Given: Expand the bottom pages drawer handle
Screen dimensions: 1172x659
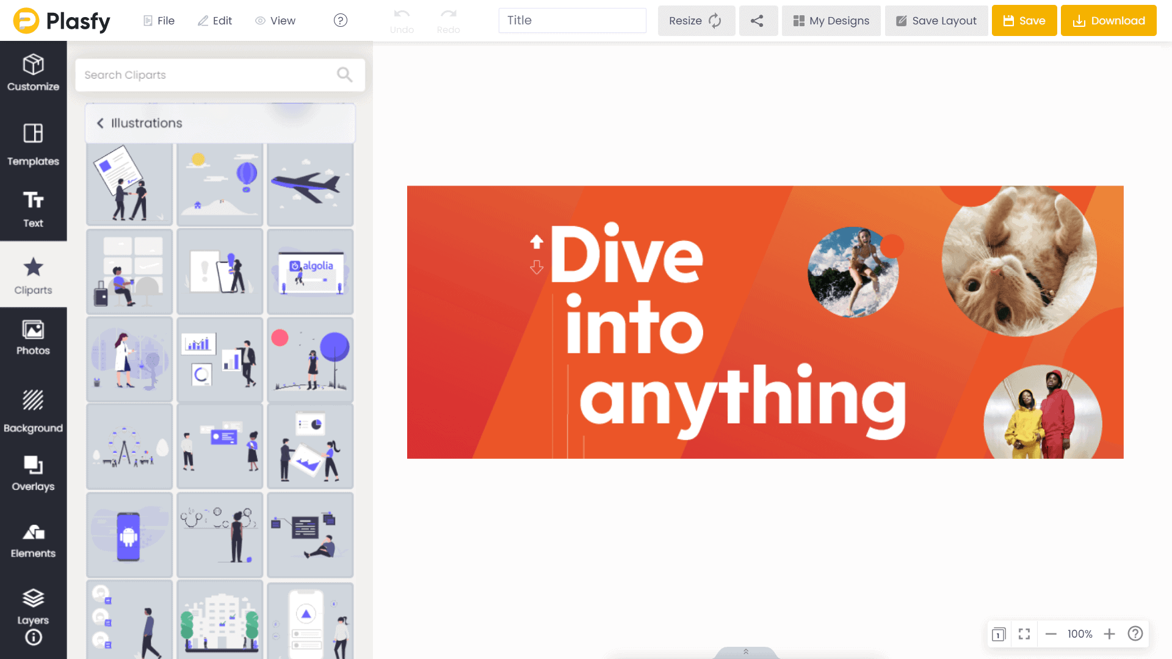Looking at the screenshot, I should [x=745, y=652].
